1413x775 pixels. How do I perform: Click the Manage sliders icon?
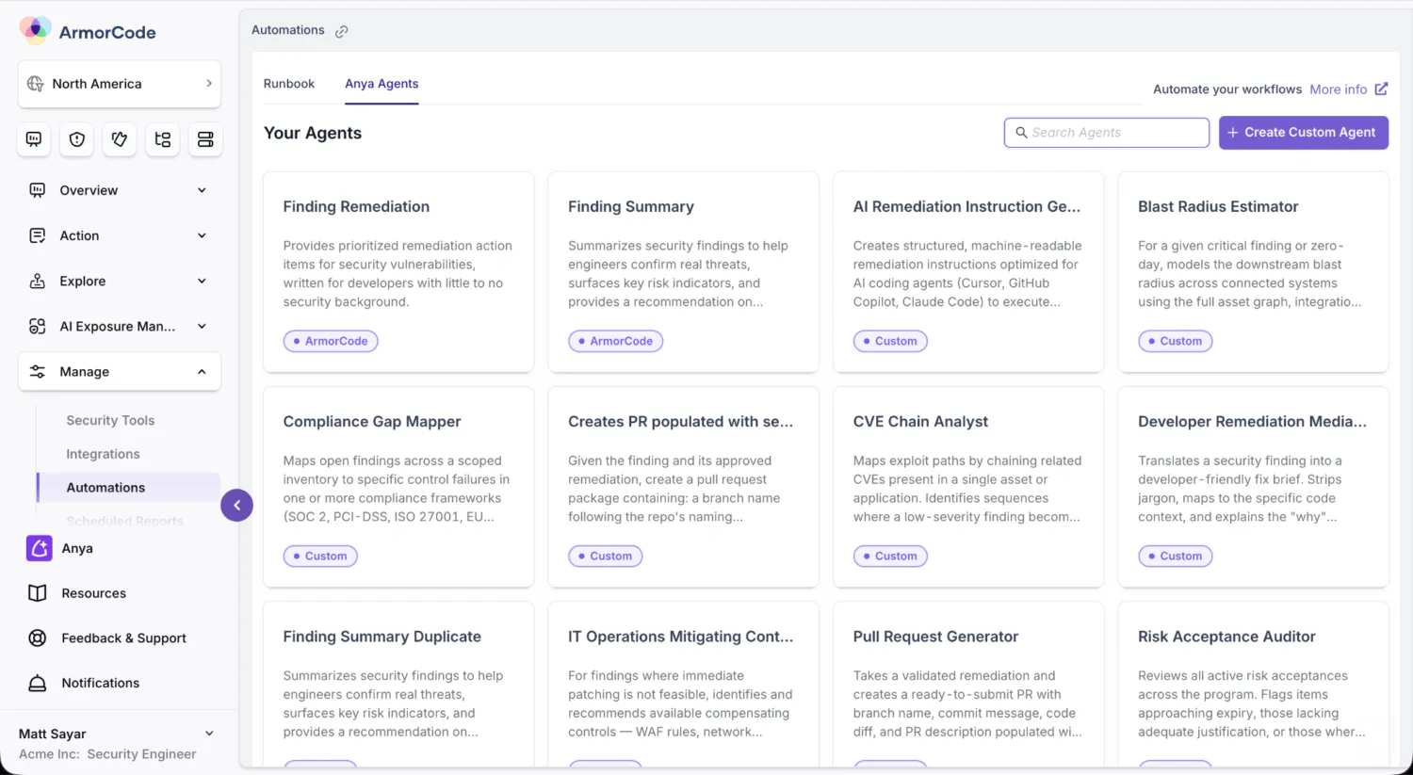[x=38, y=372]
